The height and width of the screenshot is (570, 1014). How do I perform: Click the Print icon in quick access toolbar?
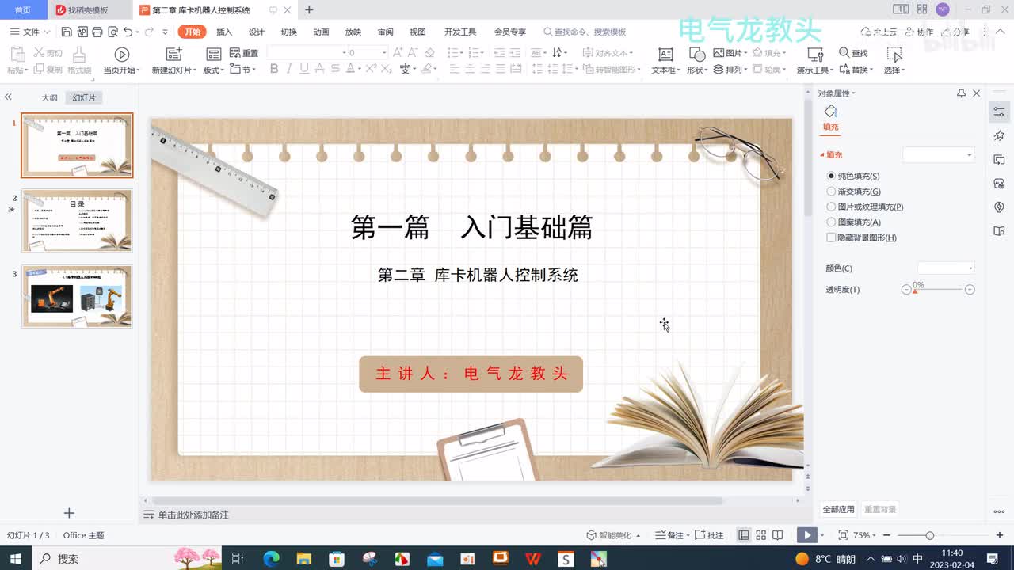97,32
